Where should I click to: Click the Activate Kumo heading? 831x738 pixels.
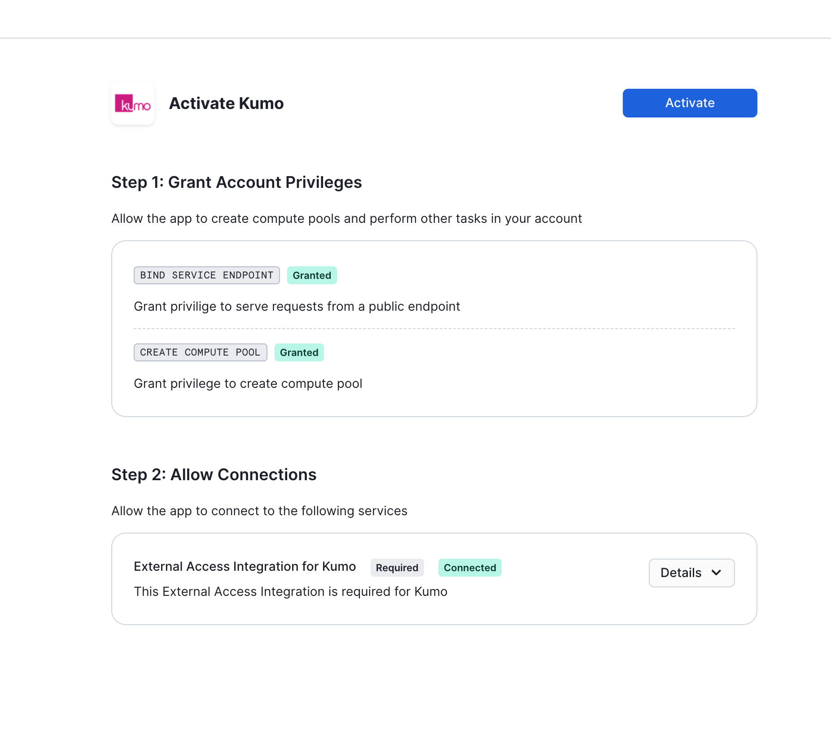coord(226,103)
